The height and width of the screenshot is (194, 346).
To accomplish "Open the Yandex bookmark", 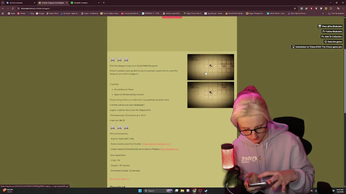I will 21,13.
